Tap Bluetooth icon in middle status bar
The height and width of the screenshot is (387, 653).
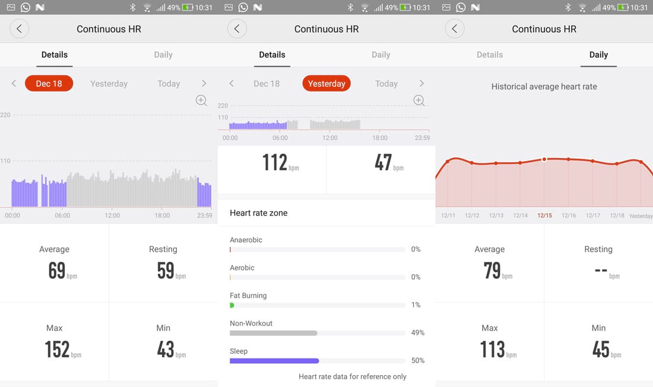351,7
